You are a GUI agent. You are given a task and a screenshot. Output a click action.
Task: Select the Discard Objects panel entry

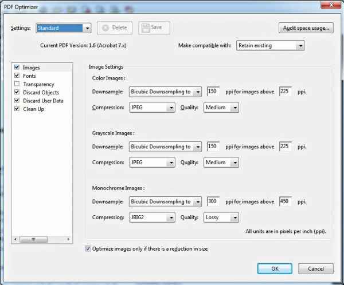point(41,93)
